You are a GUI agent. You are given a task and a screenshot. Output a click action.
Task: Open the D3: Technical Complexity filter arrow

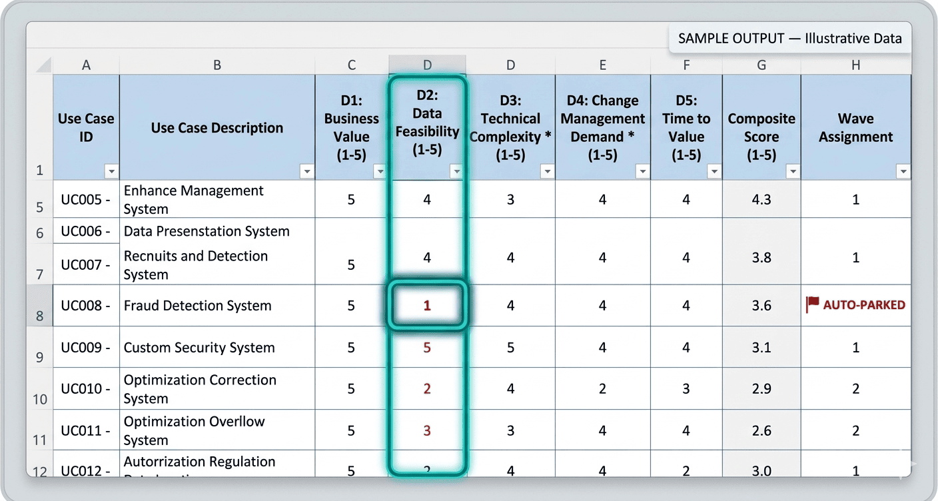point(547,172)
